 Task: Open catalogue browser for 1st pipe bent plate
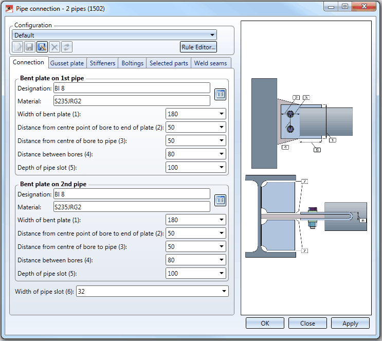pos(220,94)
